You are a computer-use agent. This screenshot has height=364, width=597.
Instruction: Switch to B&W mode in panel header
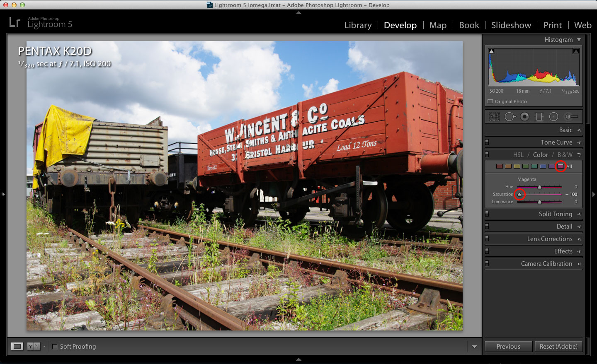[x=565, y=155]
